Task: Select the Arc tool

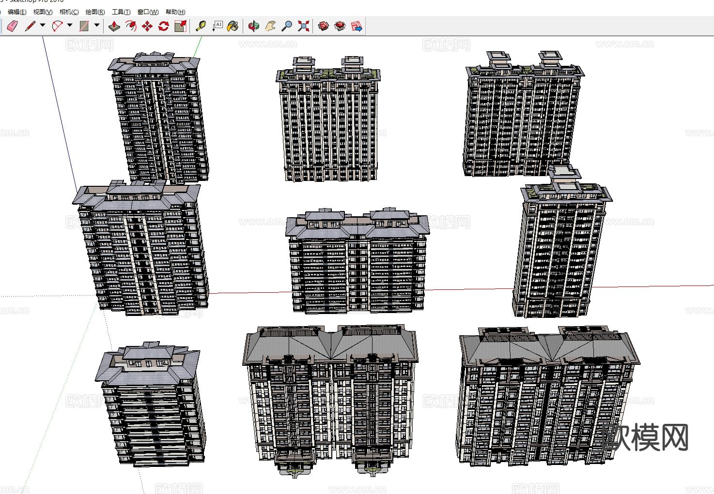Action: pyautogui.click(x=57, y=26)
